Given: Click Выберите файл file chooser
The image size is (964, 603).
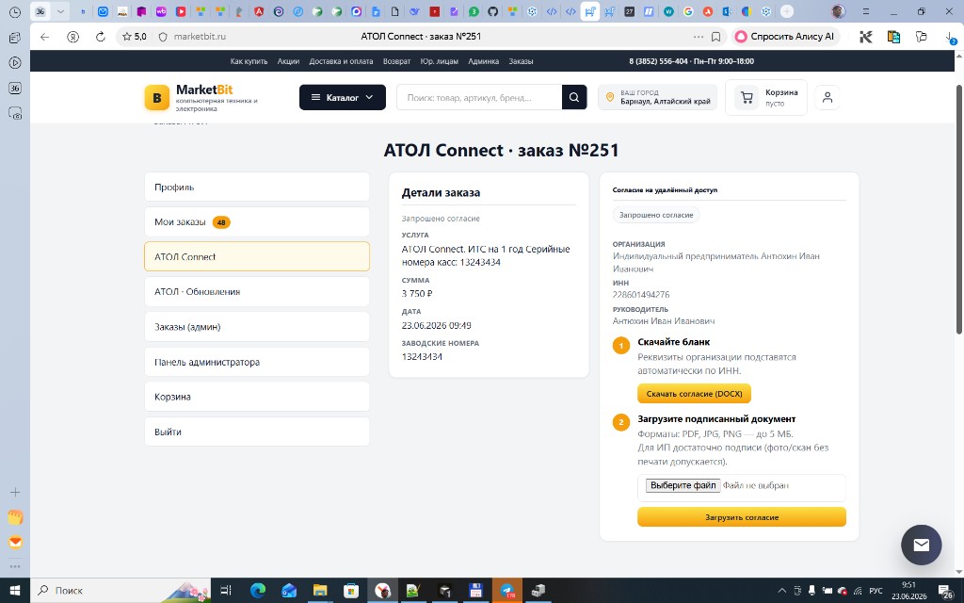Looking at the screenshot, I should point(683,485).
